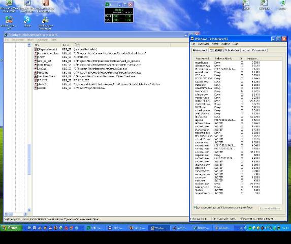Viewport: 291px width, 244px height.
Task: Select RTHDCPL.EXE row in process list
Action: pos(228,101)
